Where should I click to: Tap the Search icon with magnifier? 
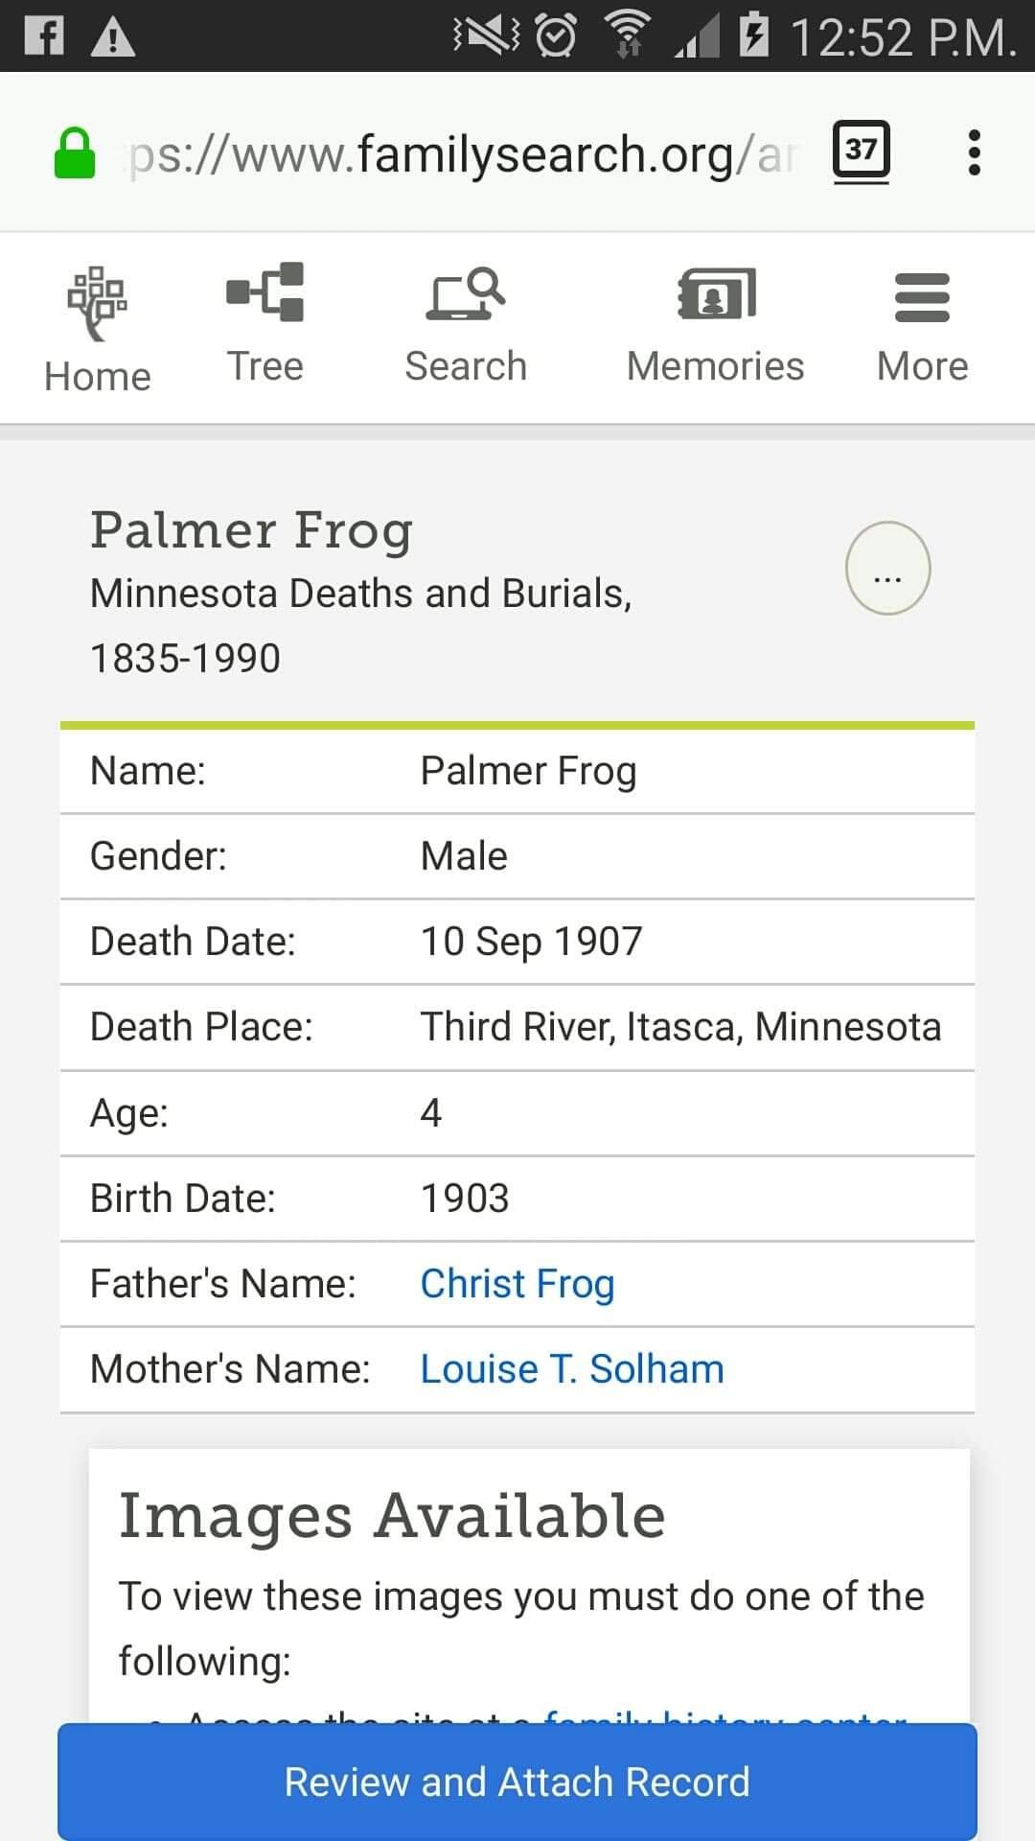click(466, 293)
